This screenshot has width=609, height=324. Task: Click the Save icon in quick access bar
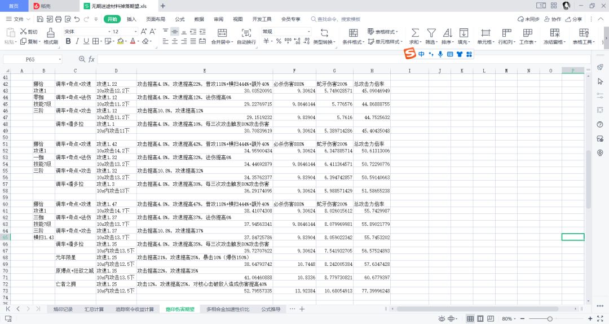click(40, 19)
